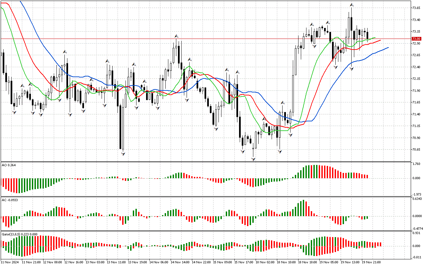The image size is (425, 266).
Task: Click the 14 Nov 06:00 time label
Action: (159, 262)
